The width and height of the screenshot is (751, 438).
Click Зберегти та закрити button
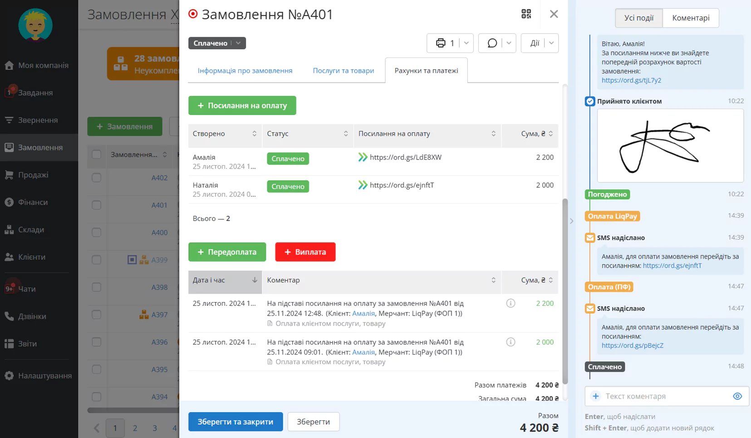(236, 422)
